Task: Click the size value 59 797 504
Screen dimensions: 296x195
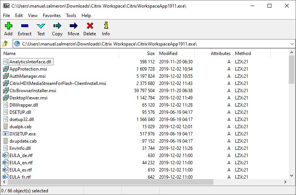Action: point(144,91)
